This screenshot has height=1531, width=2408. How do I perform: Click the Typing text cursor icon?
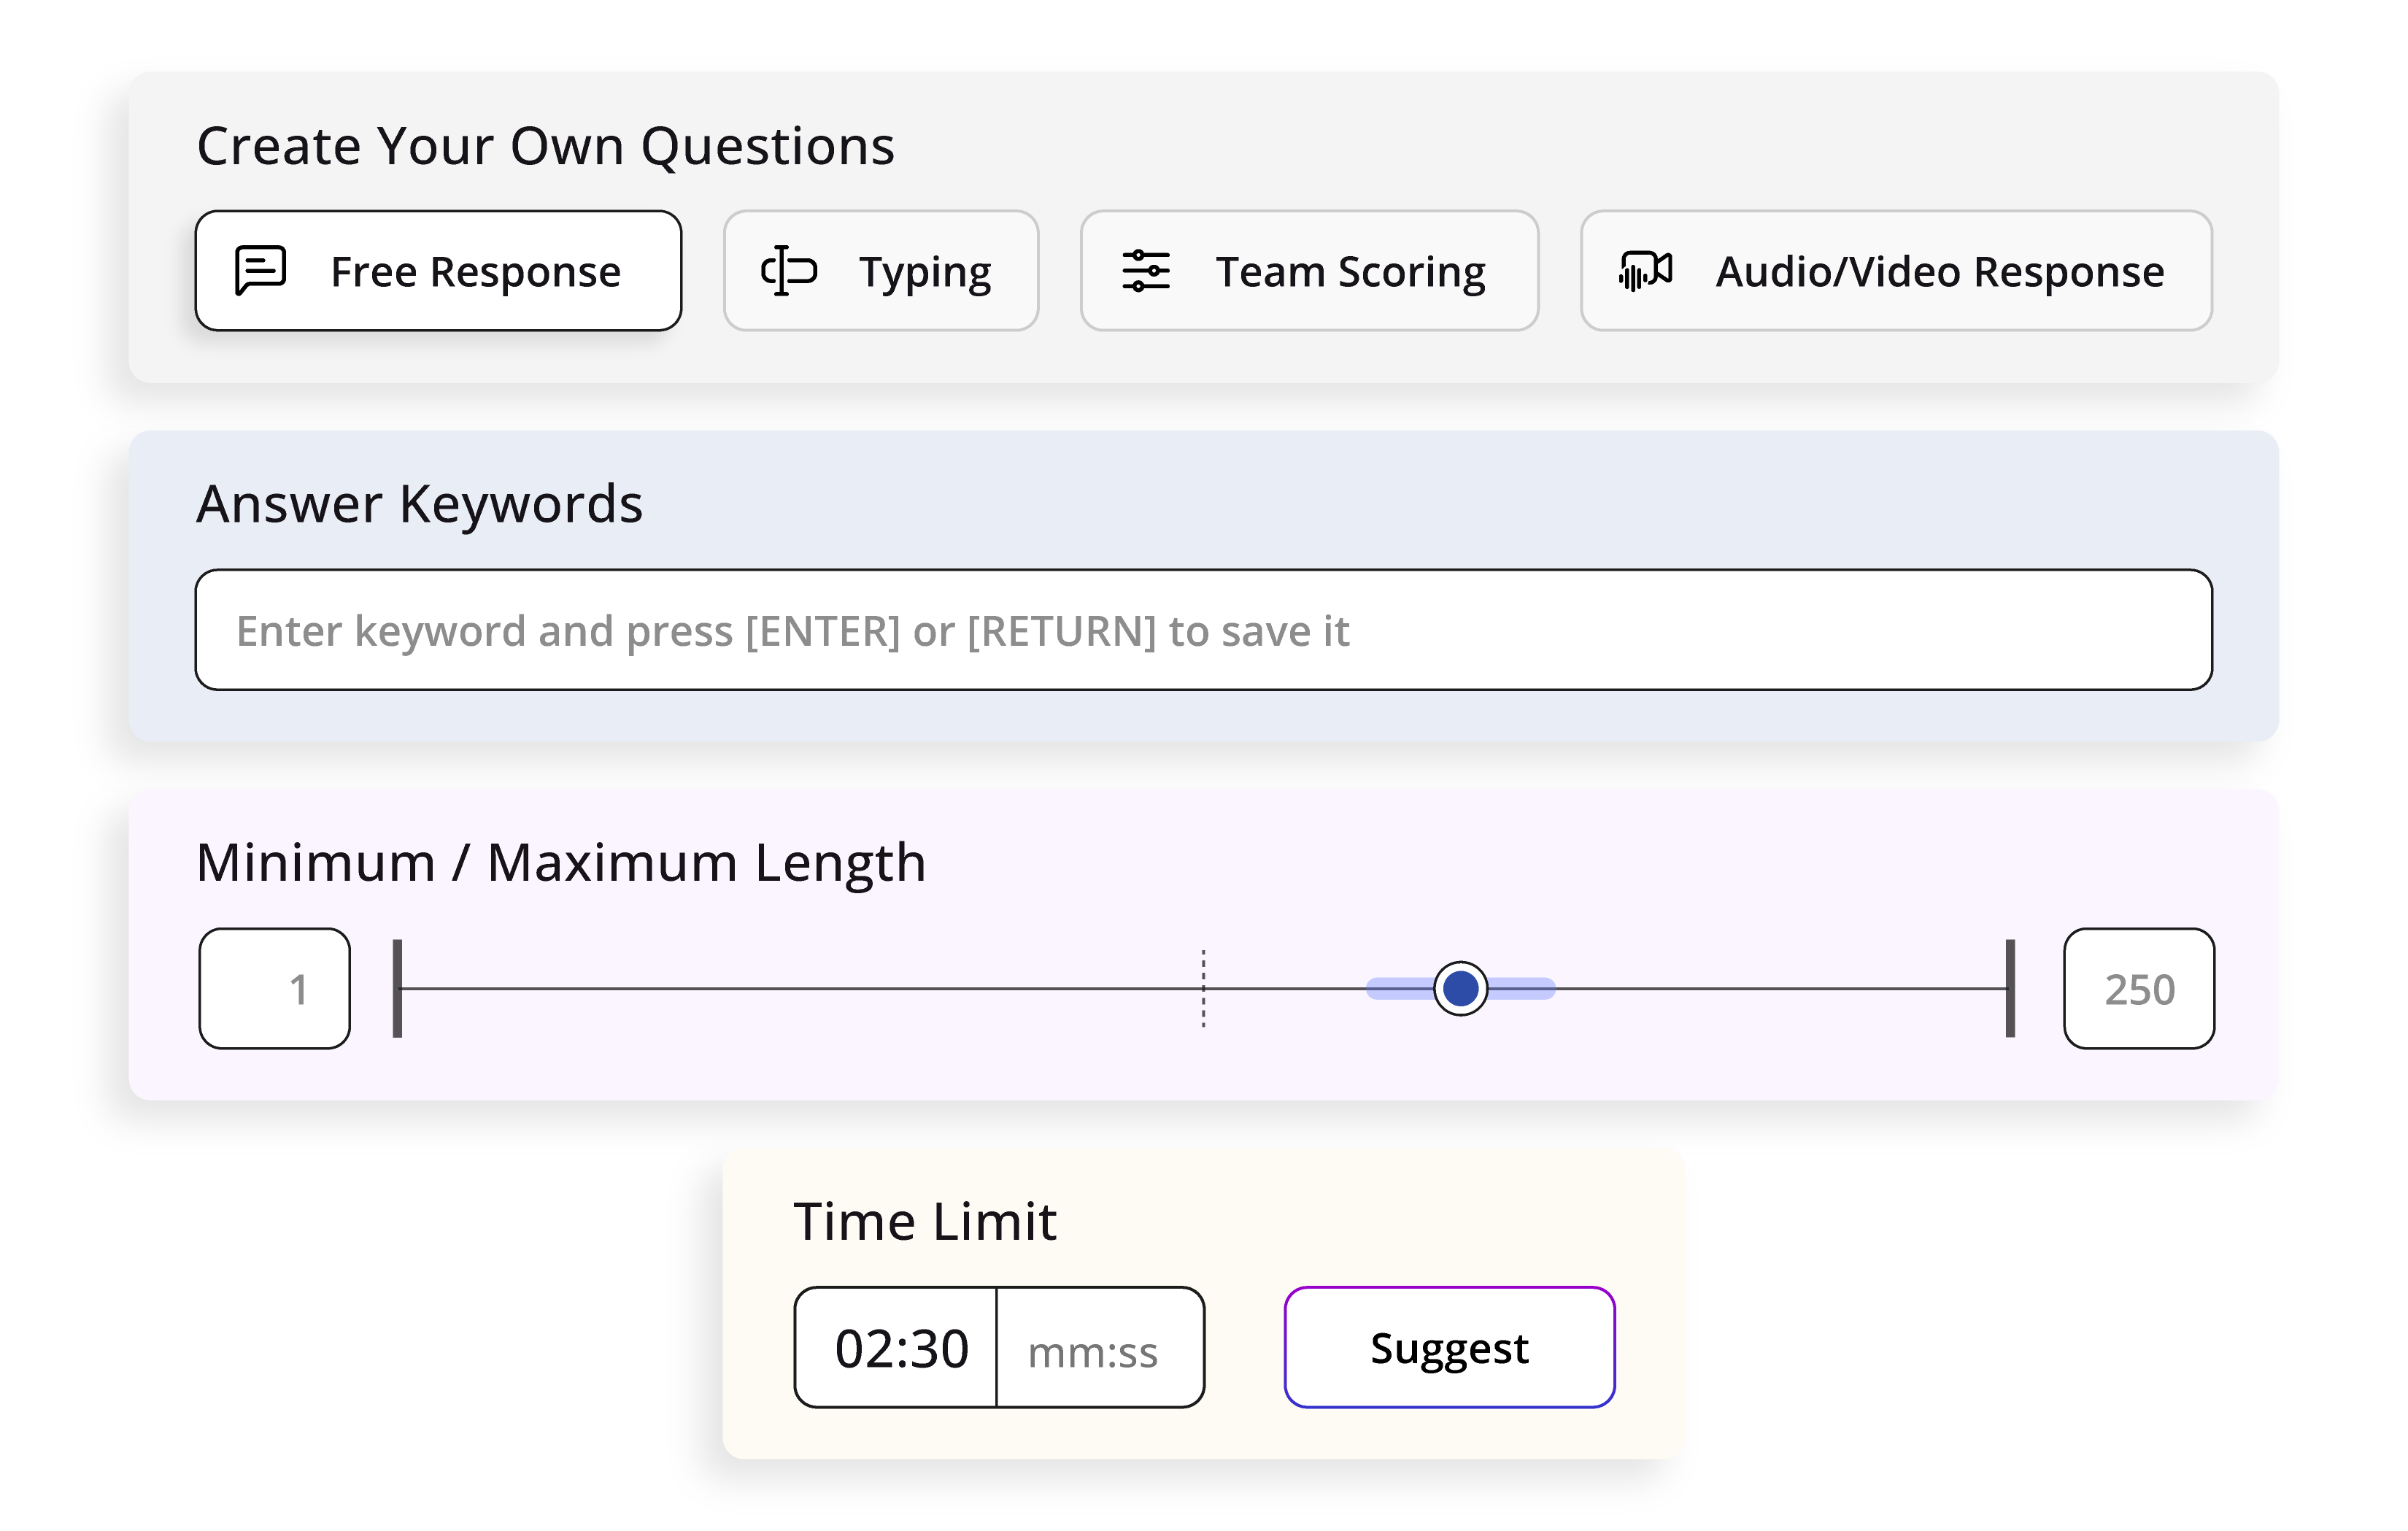(x=788, y=270)
